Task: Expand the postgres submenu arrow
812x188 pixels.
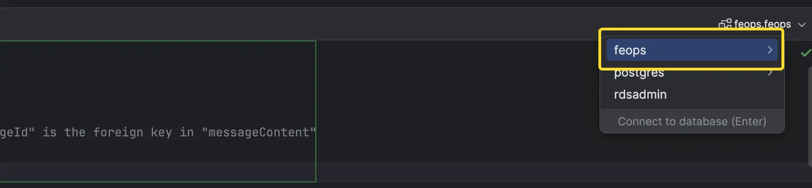Action: pyautogui.click(x=770, y=73)
